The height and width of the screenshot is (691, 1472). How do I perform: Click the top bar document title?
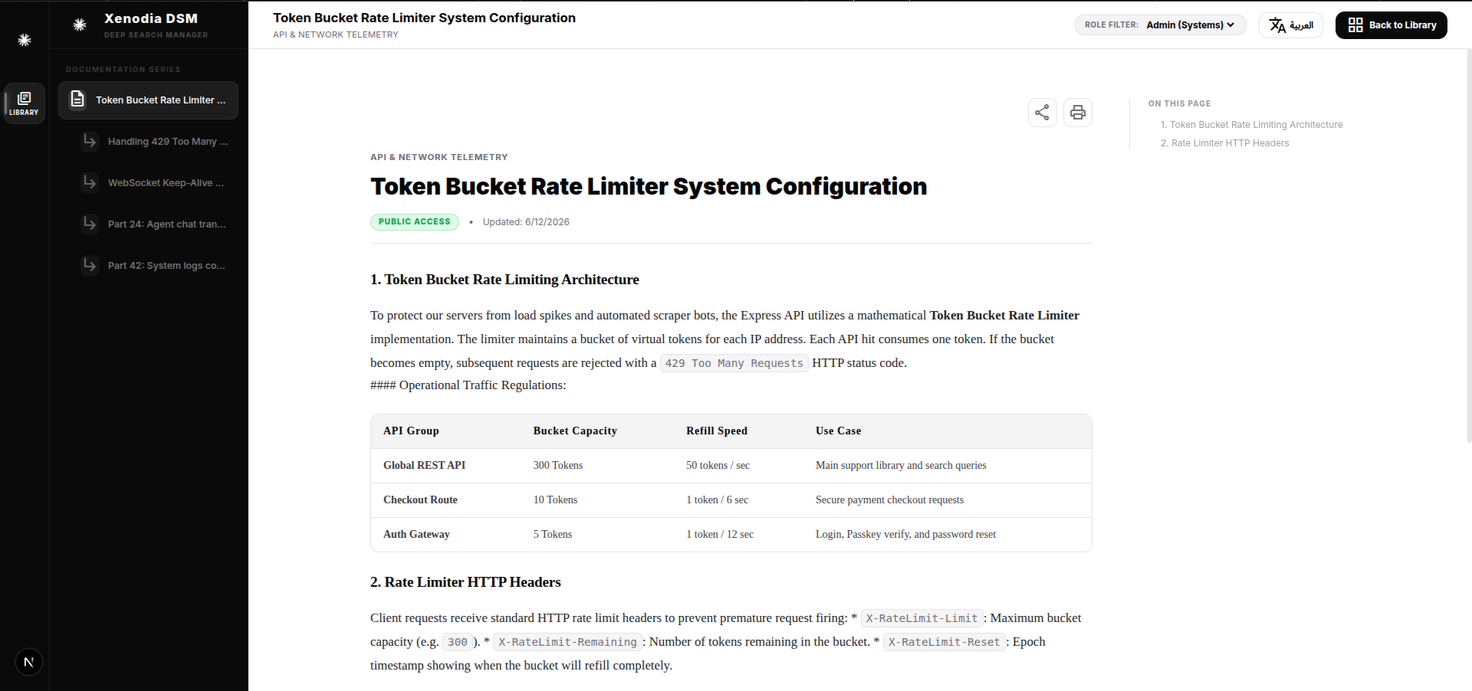click(424, 18)
